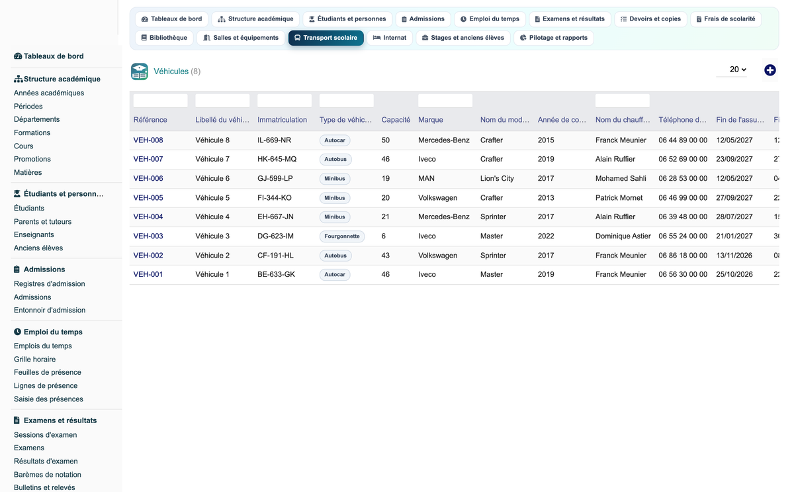The image size is (794, 492).
Task: Click the Marque filter input field
Action: tap(445, 101)
